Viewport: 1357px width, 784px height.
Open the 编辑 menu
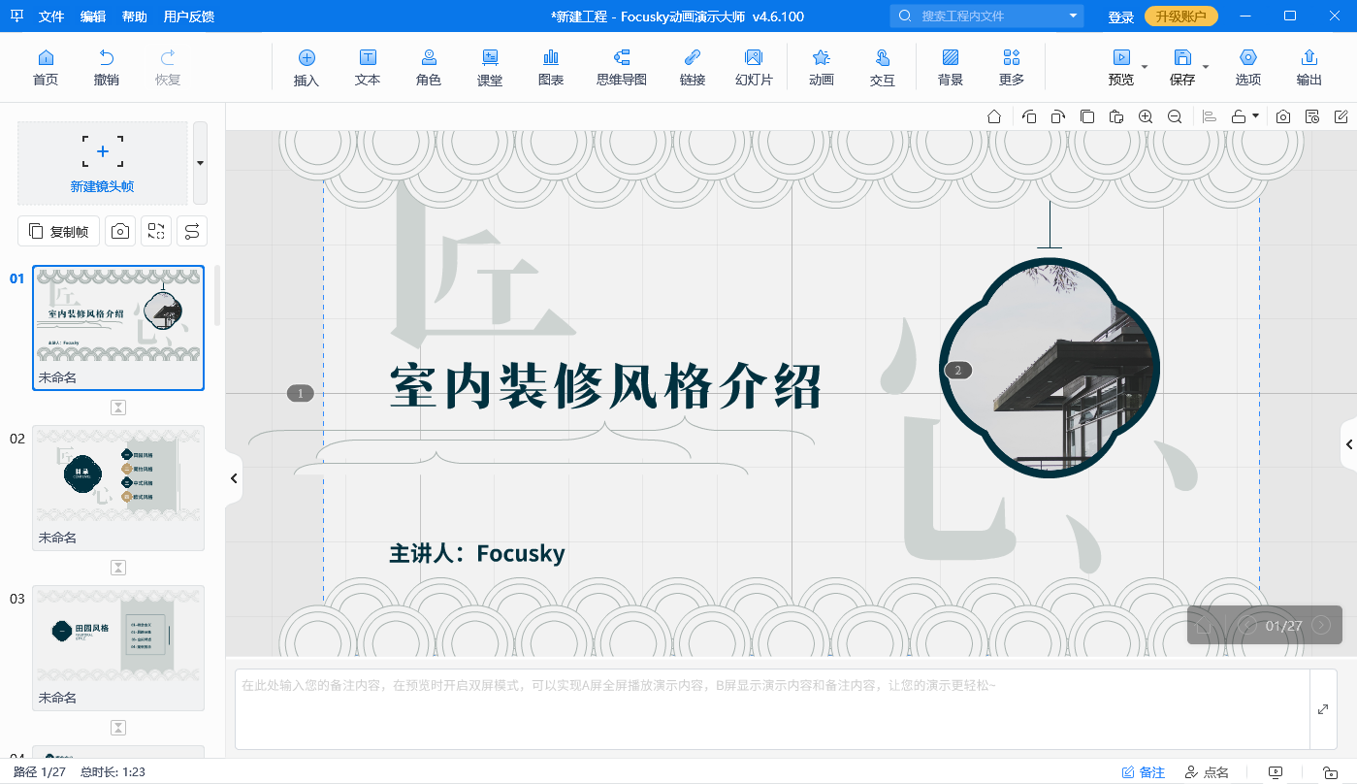pyautogui.click(x=93, y=16)
